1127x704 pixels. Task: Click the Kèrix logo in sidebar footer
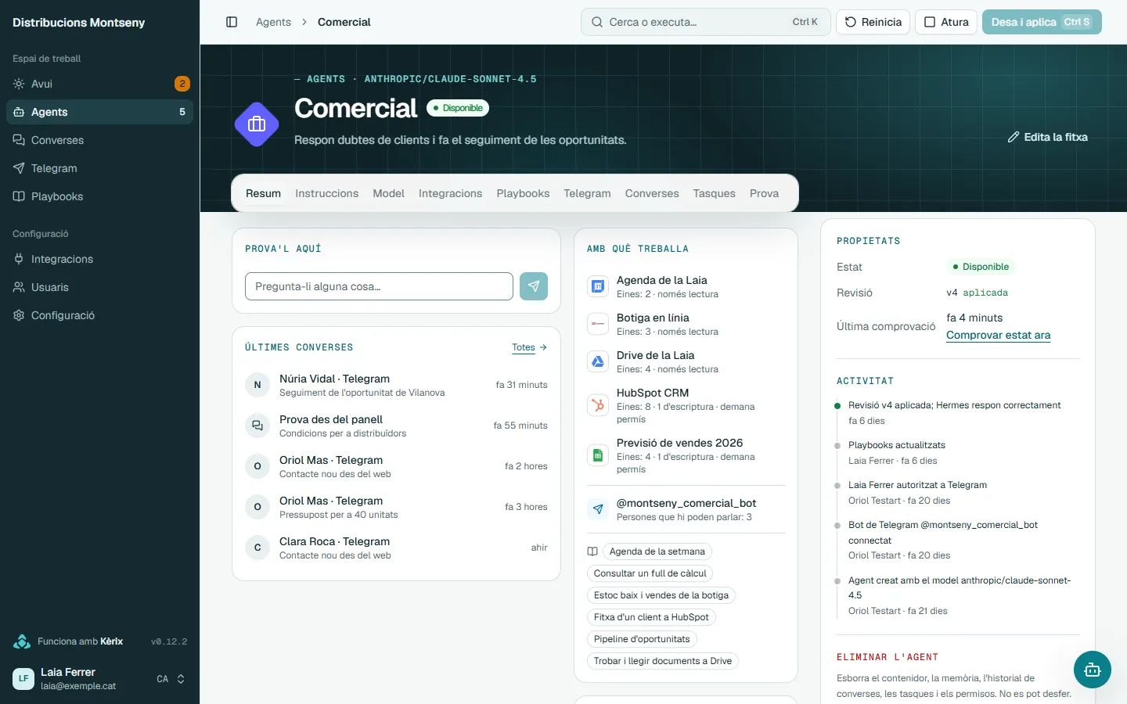(x=22, y=641)
